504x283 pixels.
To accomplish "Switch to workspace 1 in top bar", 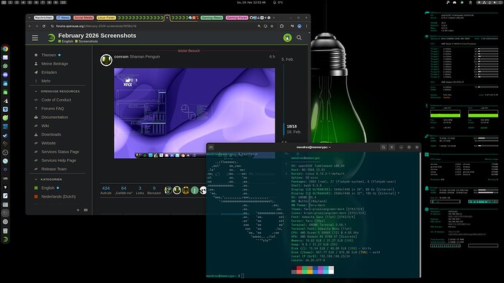I will point(4,2).
